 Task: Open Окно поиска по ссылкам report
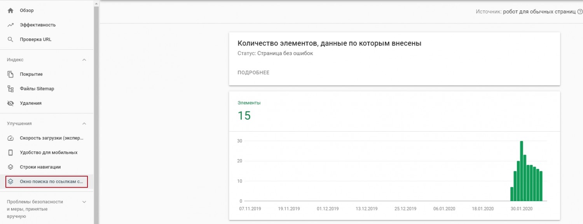pyautogui.click(x=51, y=181)
